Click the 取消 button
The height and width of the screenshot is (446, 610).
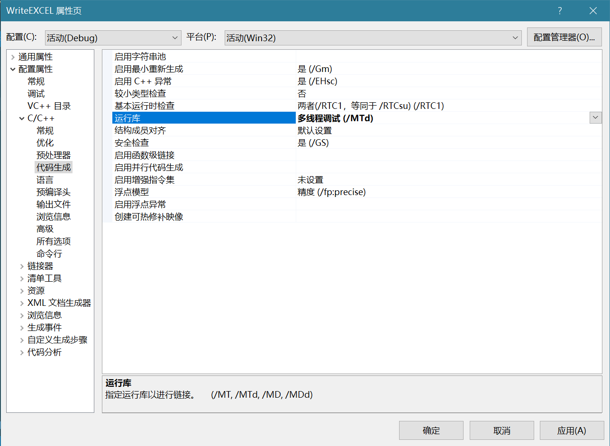tap(501, 430)
